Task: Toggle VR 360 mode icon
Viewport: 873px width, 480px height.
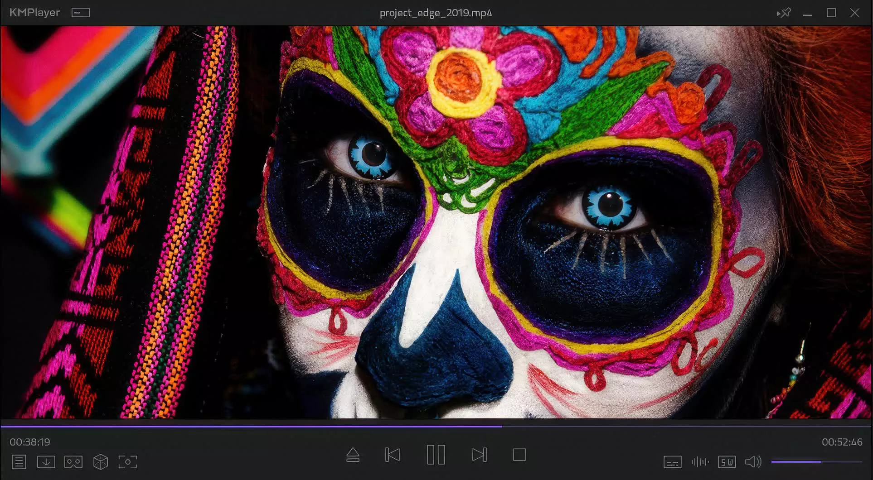Action: [x=73, y=462]
